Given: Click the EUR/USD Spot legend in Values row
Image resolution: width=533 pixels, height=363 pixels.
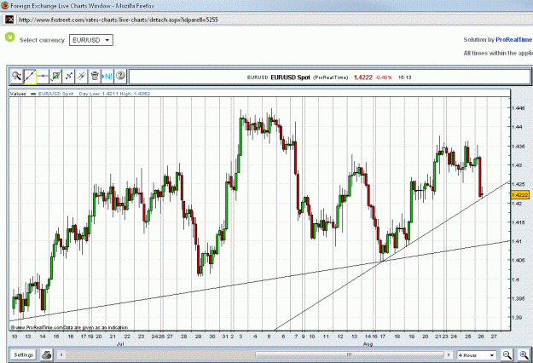Looking at the screenshot, I should pyautogui.click(x=55, y=94).
